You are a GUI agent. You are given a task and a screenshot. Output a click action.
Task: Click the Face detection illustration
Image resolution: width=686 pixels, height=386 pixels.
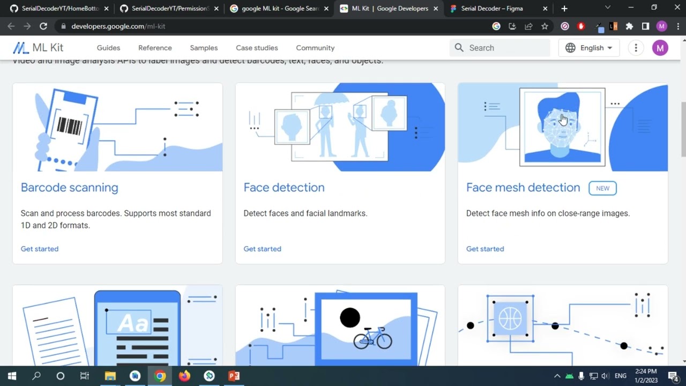340,127
